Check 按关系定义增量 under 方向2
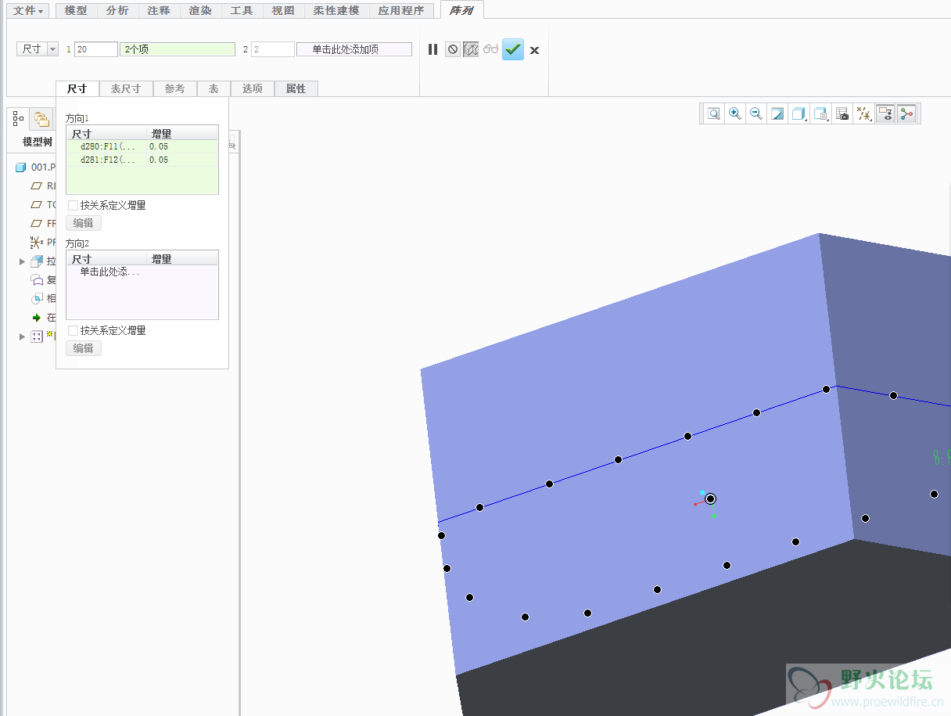This screenshot has height=716, width=951. (x=73, y=331)
